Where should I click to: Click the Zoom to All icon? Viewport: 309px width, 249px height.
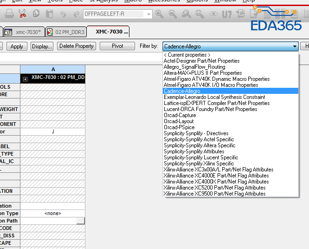pyautogui.click(x=200, y=14)
